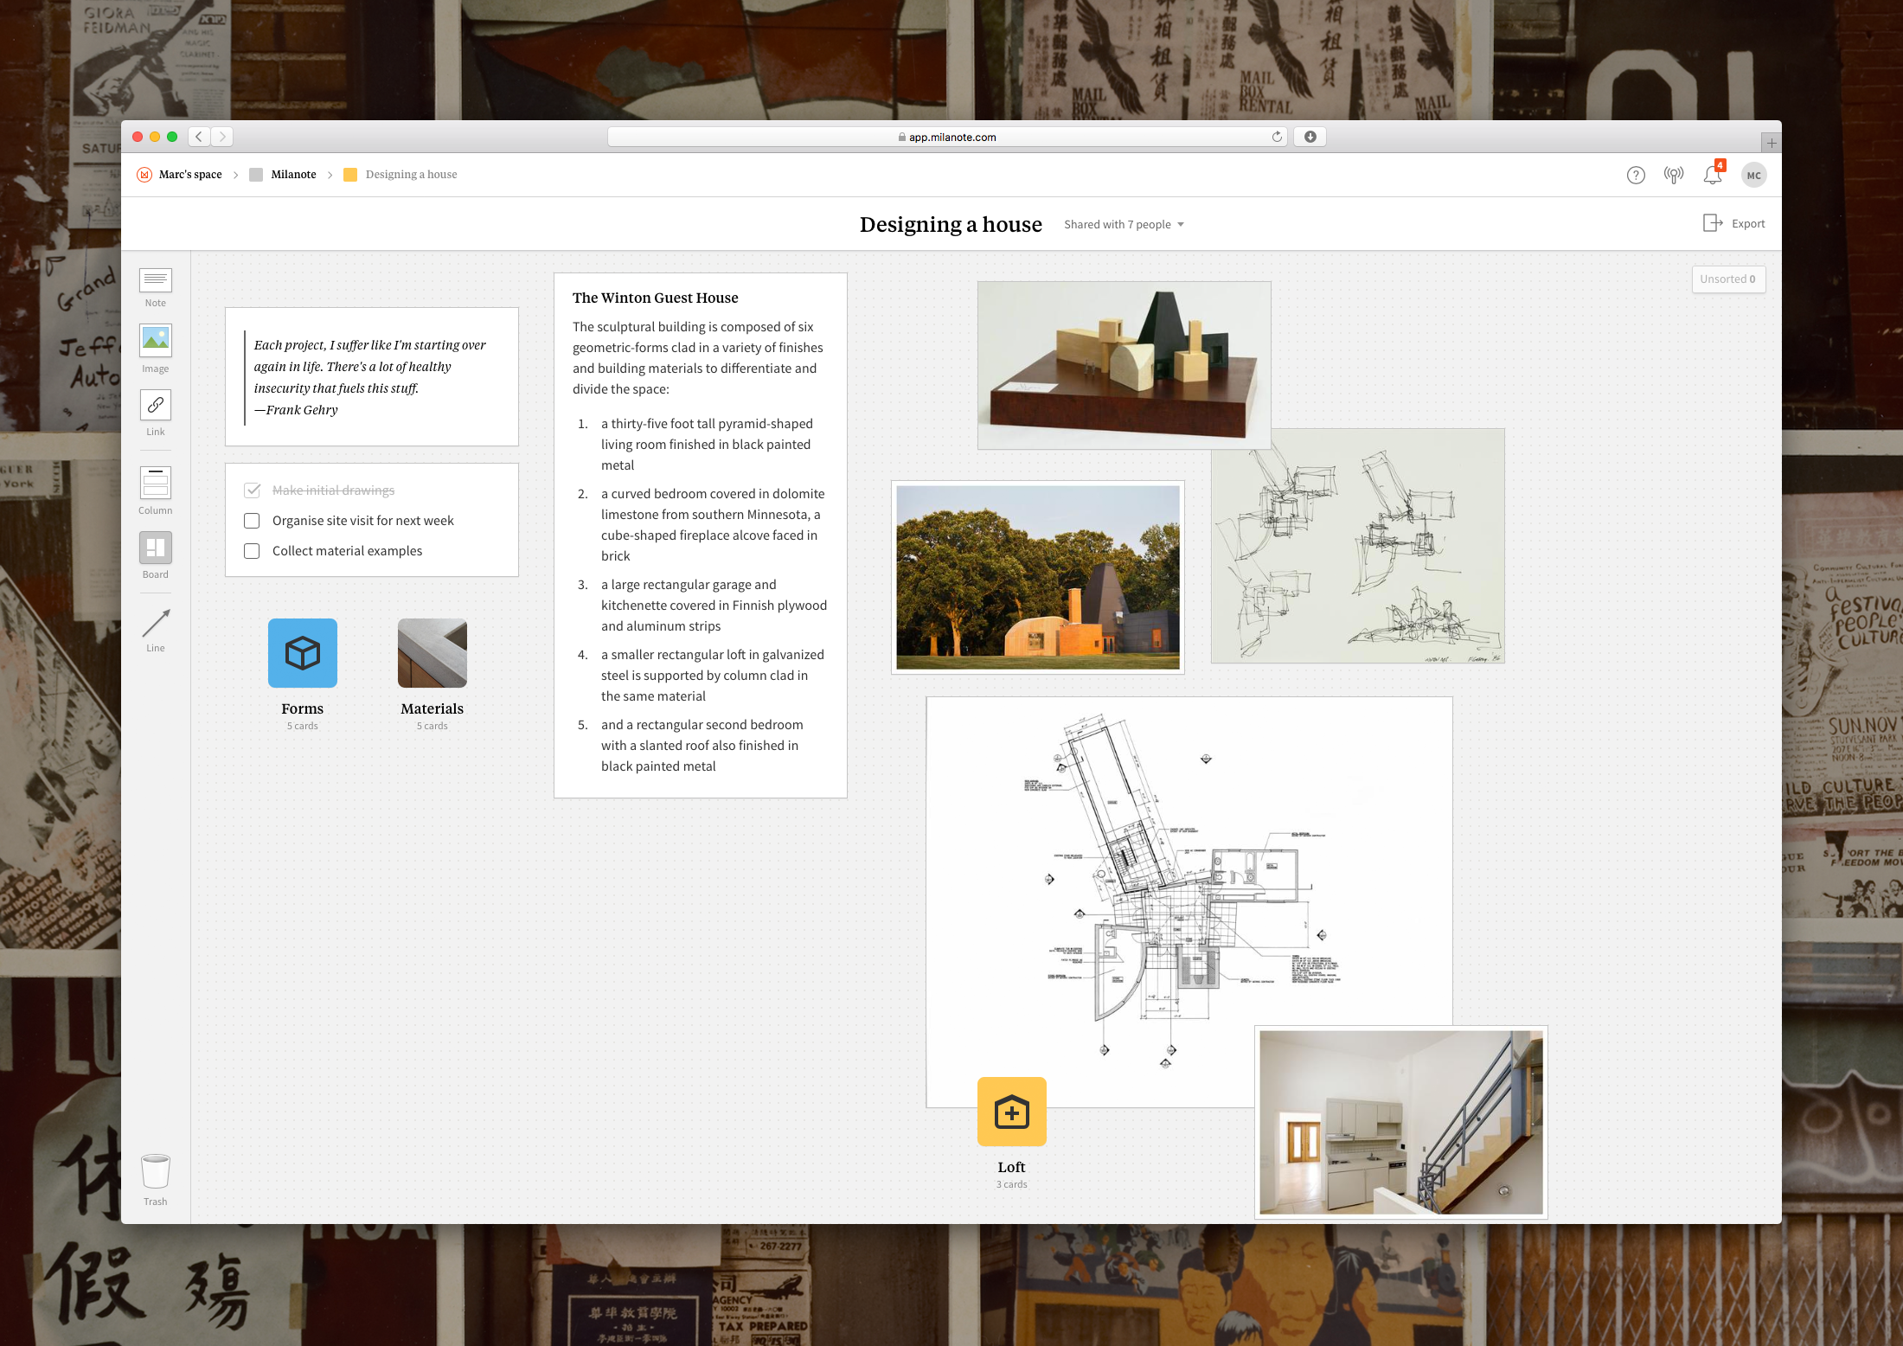Select the Image tool in sidebar
1903x1346 pixels.
[x=156, y=341]
